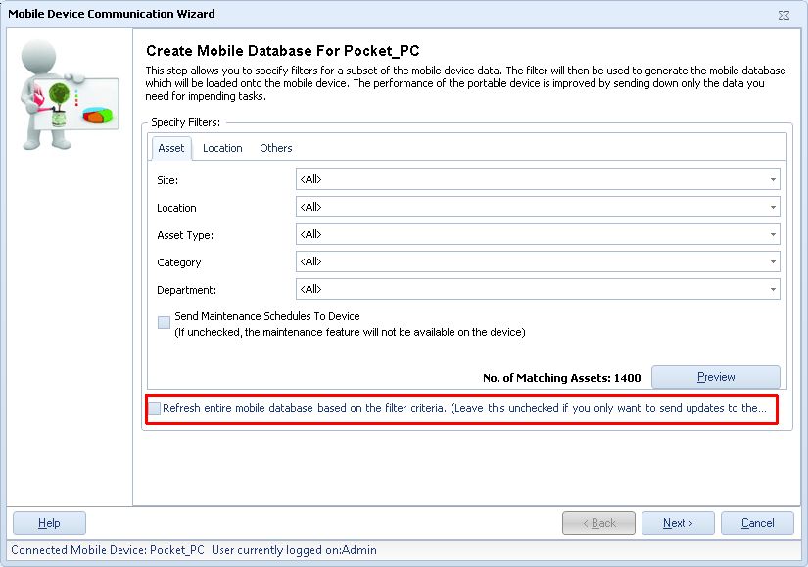
Task: Enable Send Maintenance Schedules To Device
Action: [164, 320]
